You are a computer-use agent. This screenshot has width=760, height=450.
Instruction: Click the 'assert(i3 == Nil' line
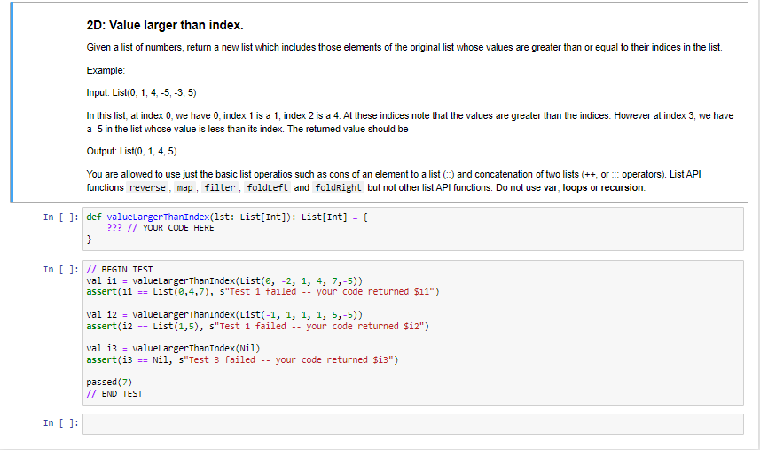coord(242,359)
